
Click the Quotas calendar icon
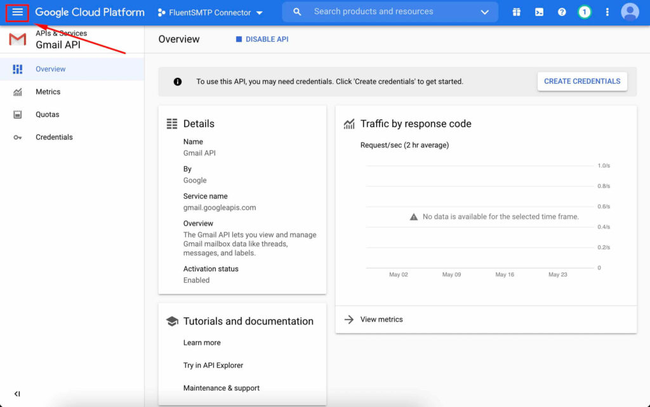[x=17, y=114]
